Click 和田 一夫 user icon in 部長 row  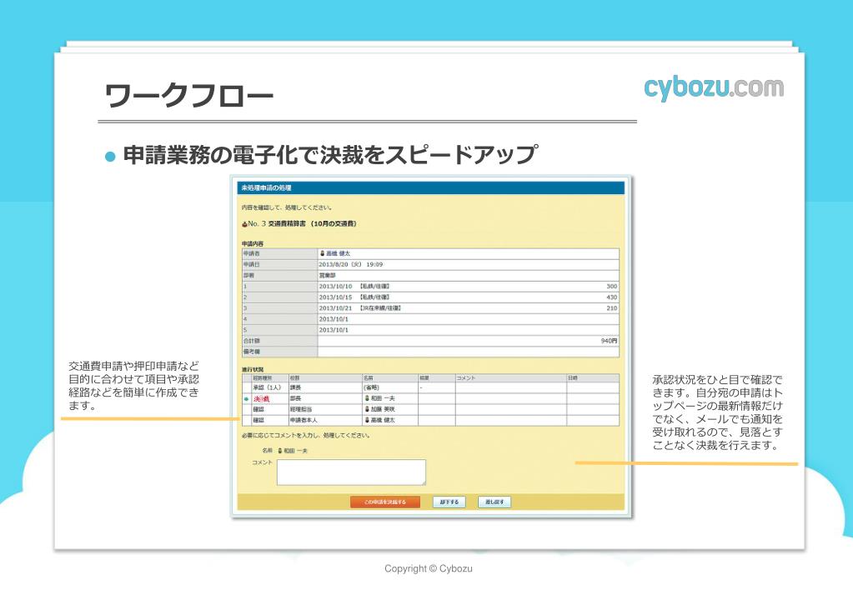coord(367,398)
